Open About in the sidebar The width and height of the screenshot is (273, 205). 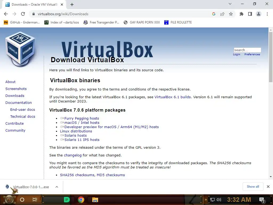(10, 82)
